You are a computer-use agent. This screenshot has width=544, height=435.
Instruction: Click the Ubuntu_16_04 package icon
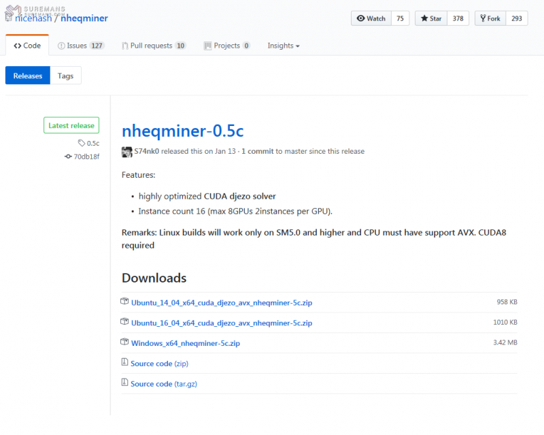point(124,322)
